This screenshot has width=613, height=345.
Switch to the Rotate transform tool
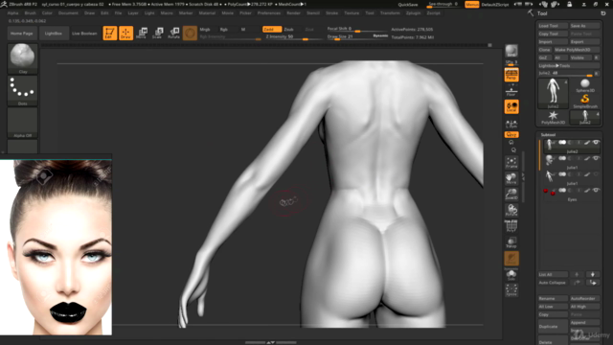coord(173,33)
